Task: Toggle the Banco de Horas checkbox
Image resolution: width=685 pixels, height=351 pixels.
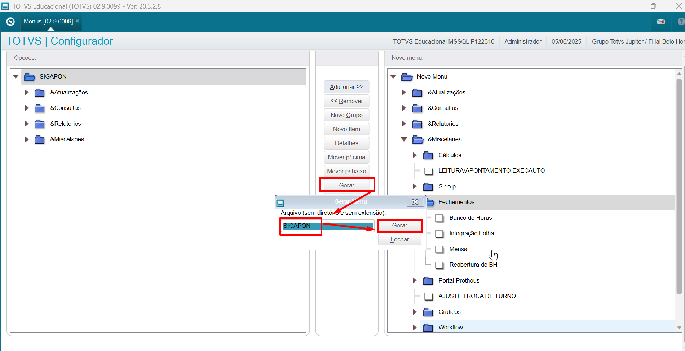Action: 439,218
